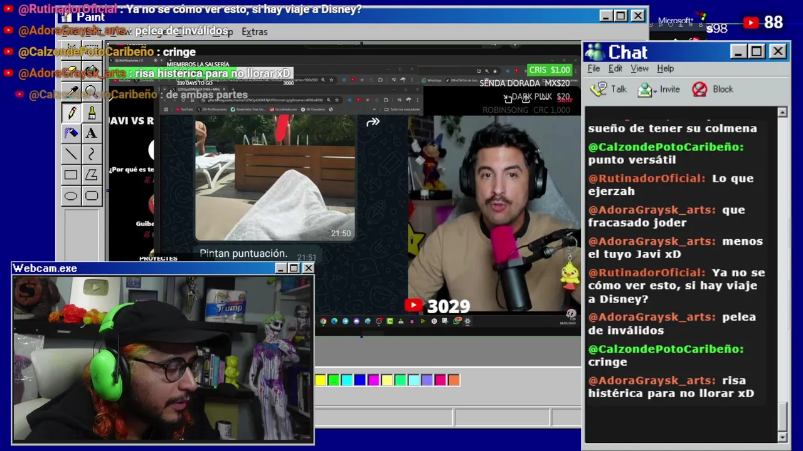
Task: Maximize the Chat window
Action: (757, 51)
